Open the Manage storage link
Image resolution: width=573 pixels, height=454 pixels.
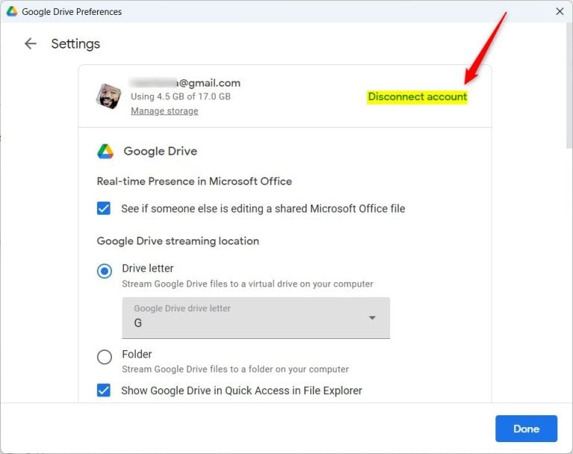[x=164, y=111]
